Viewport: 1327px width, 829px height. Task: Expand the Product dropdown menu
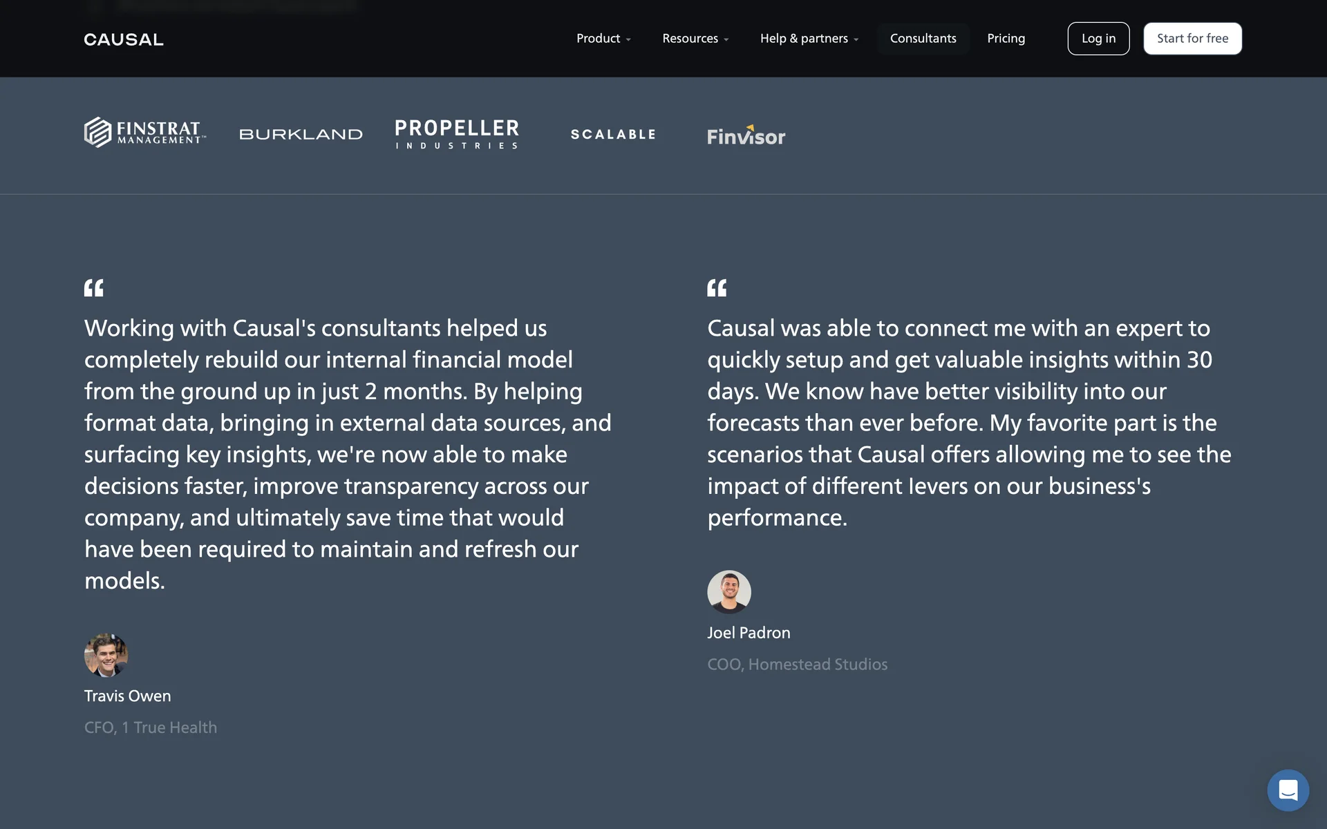click(603, 39)
